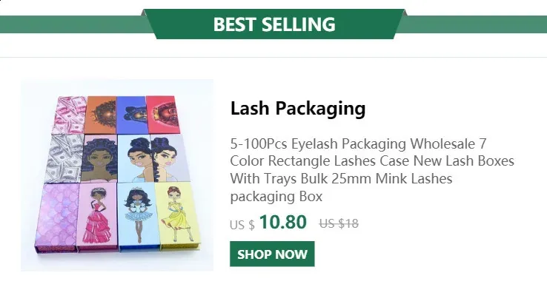Viewport: 547px width, 301px height.
Task: Click the orange lash box in top row
Action: click(101, 115)
